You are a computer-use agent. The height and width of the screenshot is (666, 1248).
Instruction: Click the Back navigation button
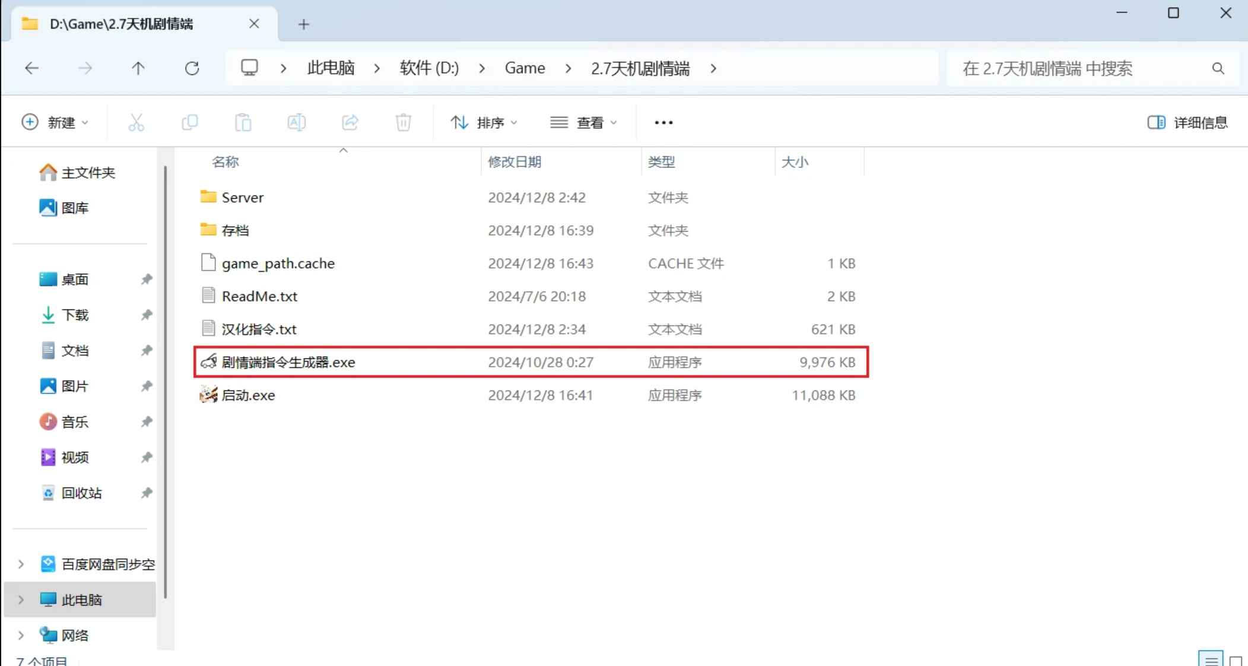tap(31, 68)
